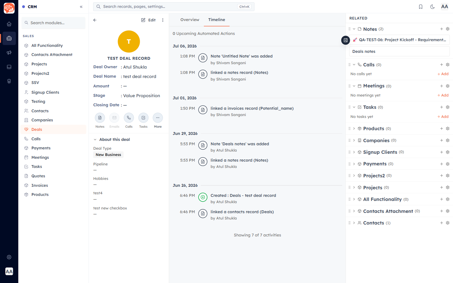Screen dimensions: 453x283
Task: Click plus icon beside Payments section
Action: 441,164
